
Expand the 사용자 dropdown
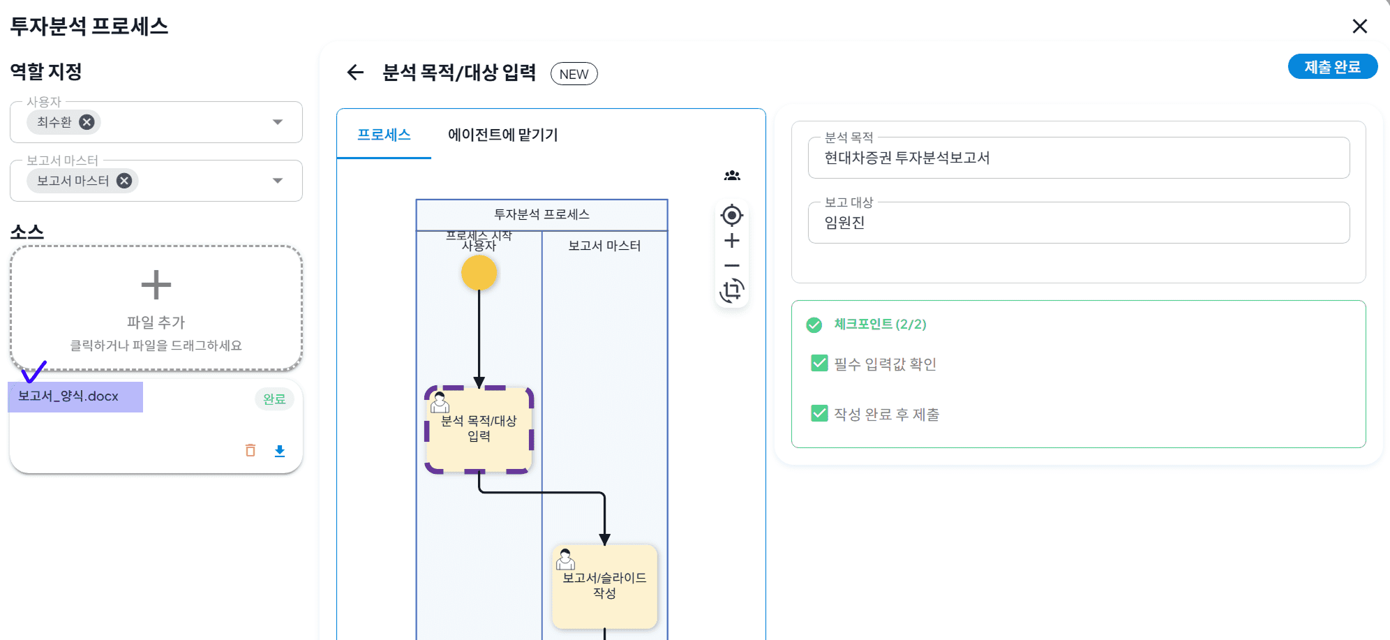point(278,122)
